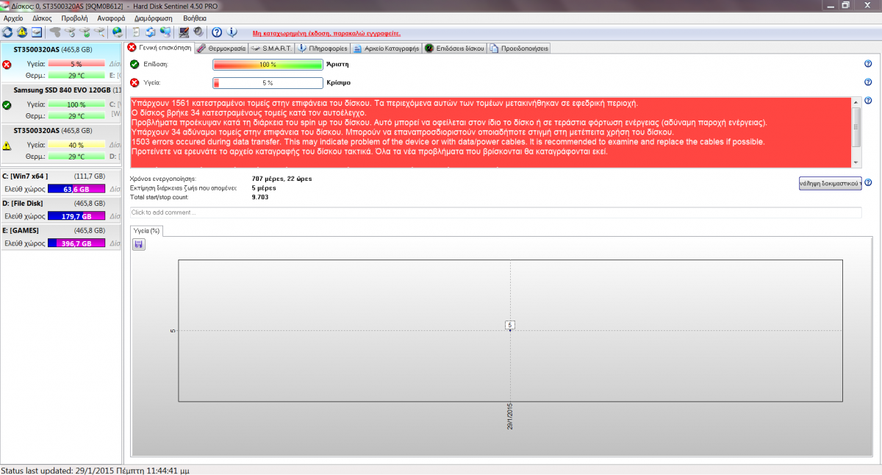This screenshot has width=882, height=475.
Task: Open the Αναφορά menu
Action: (x=110, y=18)
